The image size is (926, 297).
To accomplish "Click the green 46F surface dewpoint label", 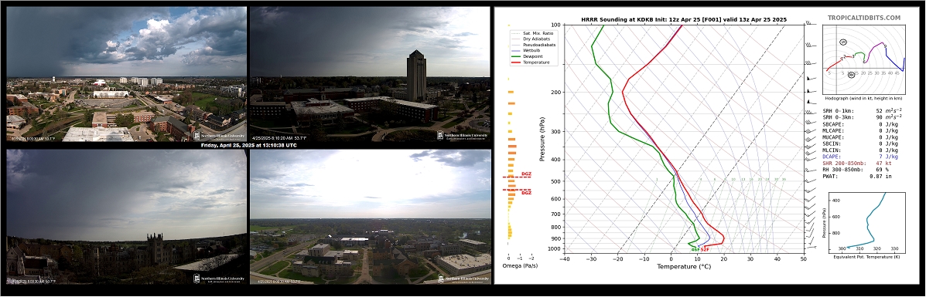I will [695, 250].
